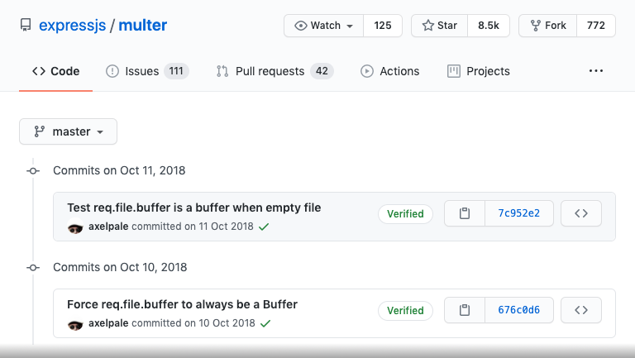Switch to the Pull requests tab
The image size is (635, 358).
(275, 71)
